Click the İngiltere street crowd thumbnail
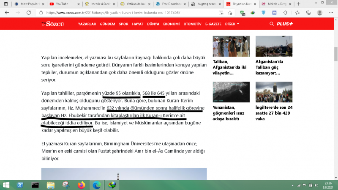This screenshot has height=190, width=338. [x=274, y=92]
